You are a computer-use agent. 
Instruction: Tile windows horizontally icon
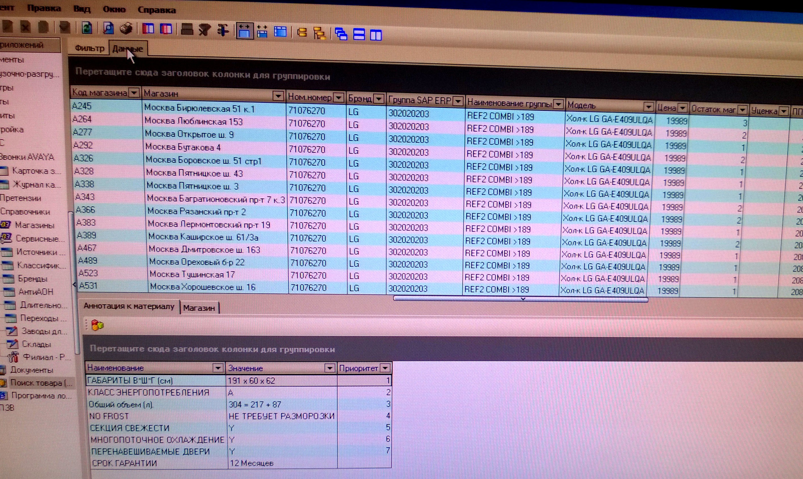(x=359, y=34)
